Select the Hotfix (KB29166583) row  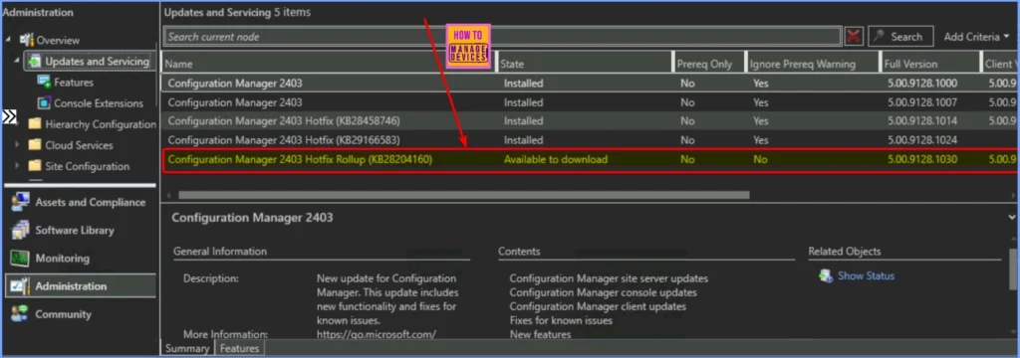[590, 139]
